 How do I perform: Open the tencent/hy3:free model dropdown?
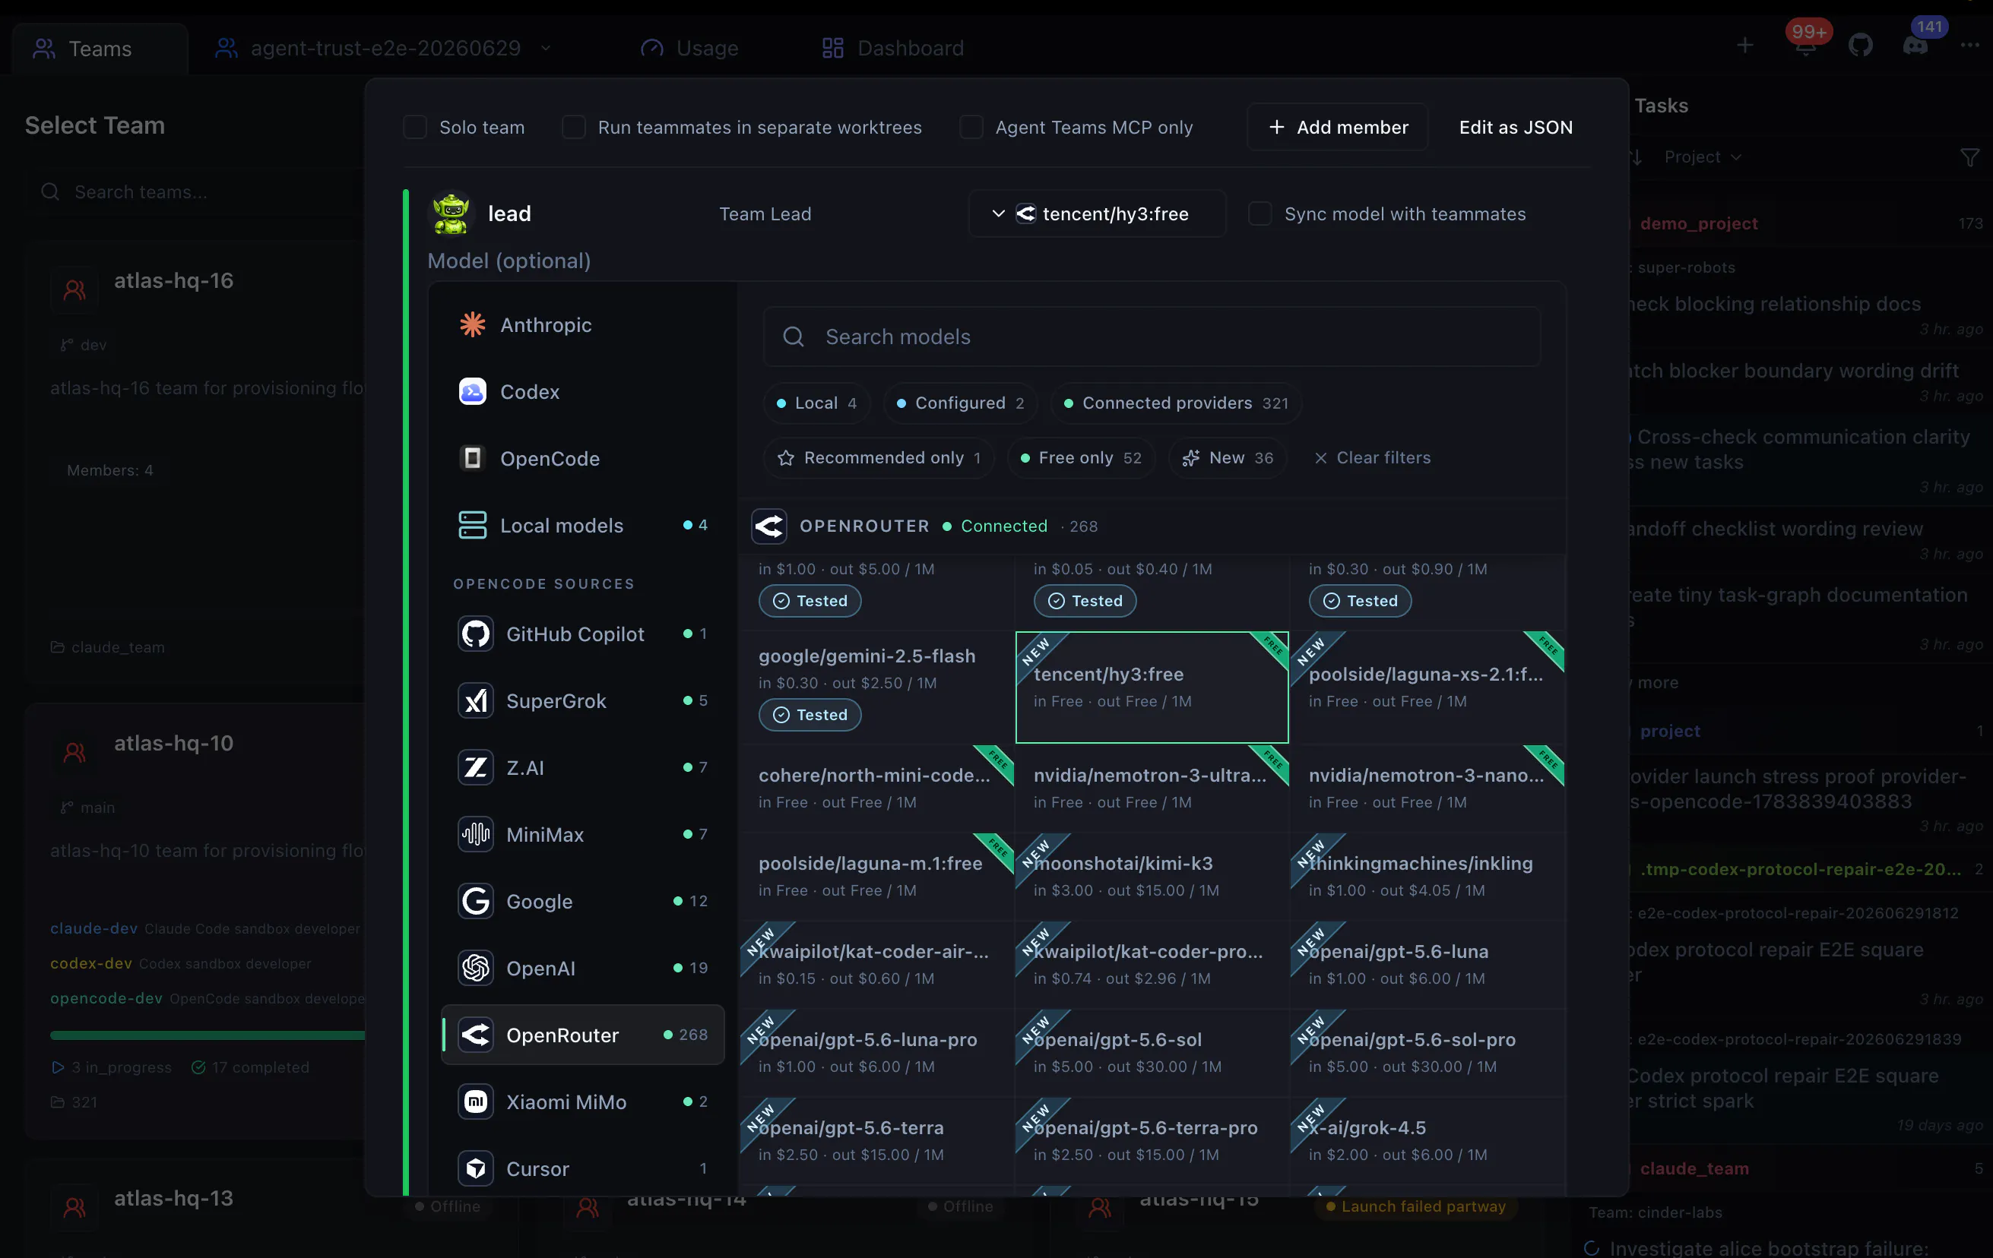pos(1097,213)
